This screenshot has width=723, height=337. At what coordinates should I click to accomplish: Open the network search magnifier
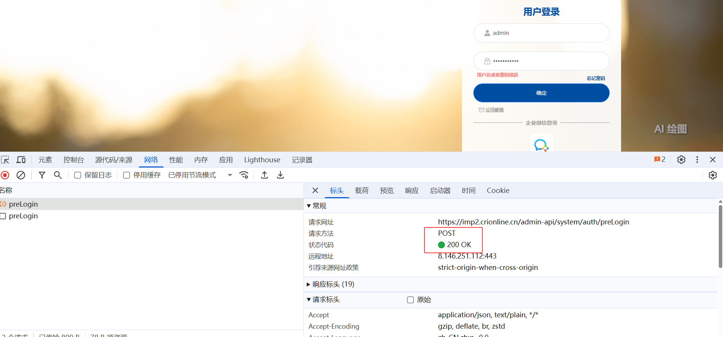58,175
